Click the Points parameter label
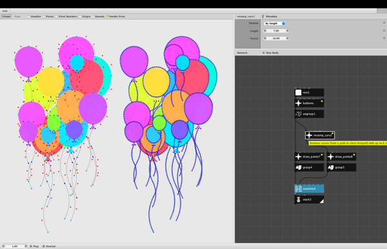The width and height of the screenshot is (387, 249). coord(254,39)
